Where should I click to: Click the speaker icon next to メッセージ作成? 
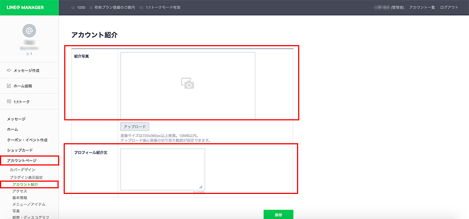click(x=9, y=71)
